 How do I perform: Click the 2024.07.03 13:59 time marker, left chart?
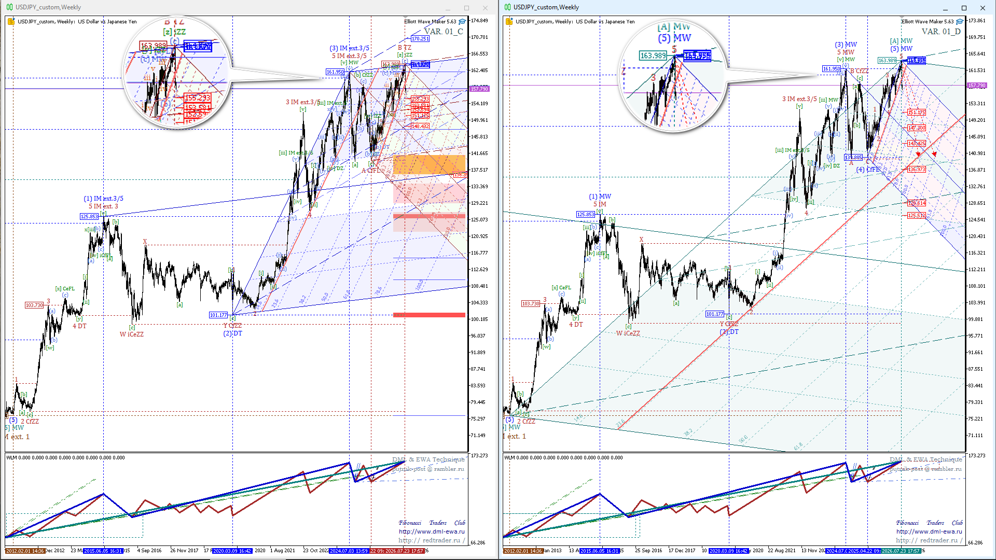(x=349, y=551)
